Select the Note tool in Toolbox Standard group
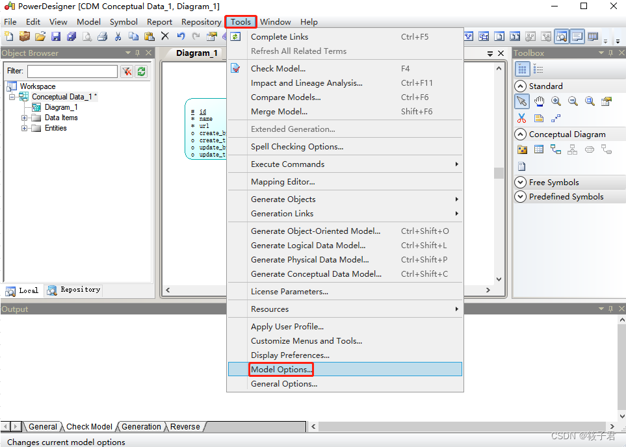626x447 pixels. pyautogui.click(x=538, y=118)
